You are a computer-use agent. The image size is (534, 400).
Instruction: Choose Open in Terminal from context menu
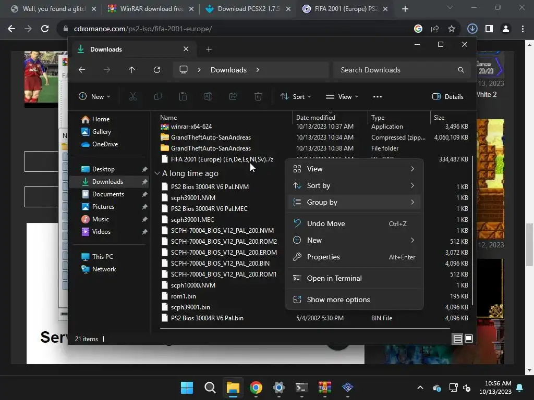pos(354,278)
